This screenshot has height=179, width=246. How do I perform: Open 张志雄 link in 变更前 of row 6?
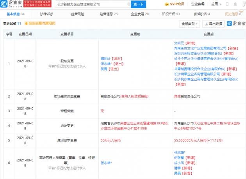coord(106,163)
